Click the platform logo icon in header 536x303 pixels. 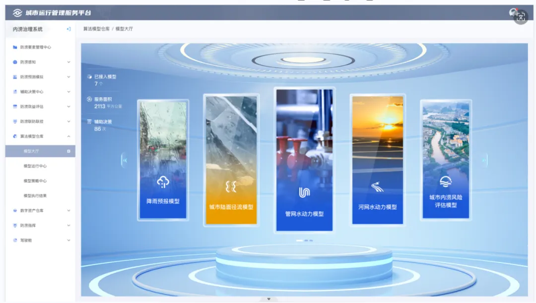17,12
